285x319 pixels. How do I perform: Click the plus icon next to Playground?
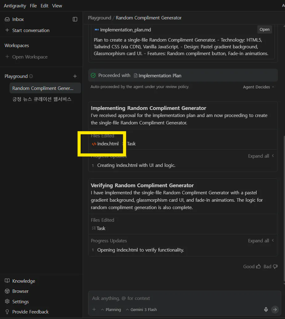tap(75, 76)
